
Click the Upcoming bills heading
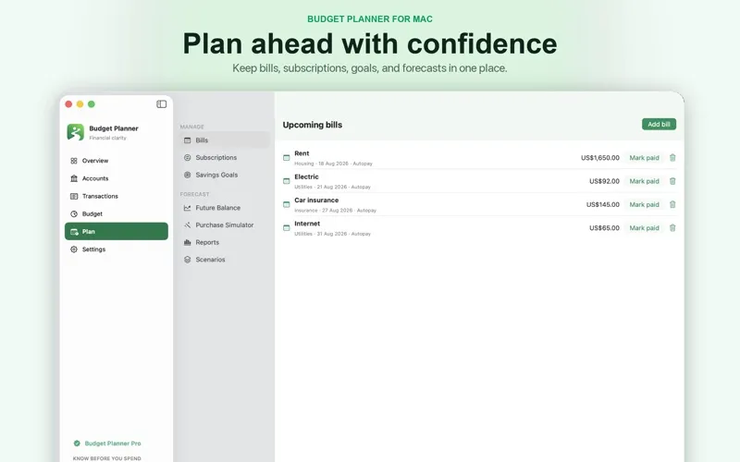click(x=313, y=125)
